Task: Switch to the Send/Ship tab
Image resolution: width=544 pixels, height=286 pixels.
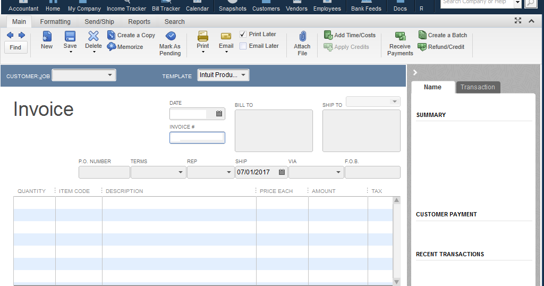Action: coord(99,21)
